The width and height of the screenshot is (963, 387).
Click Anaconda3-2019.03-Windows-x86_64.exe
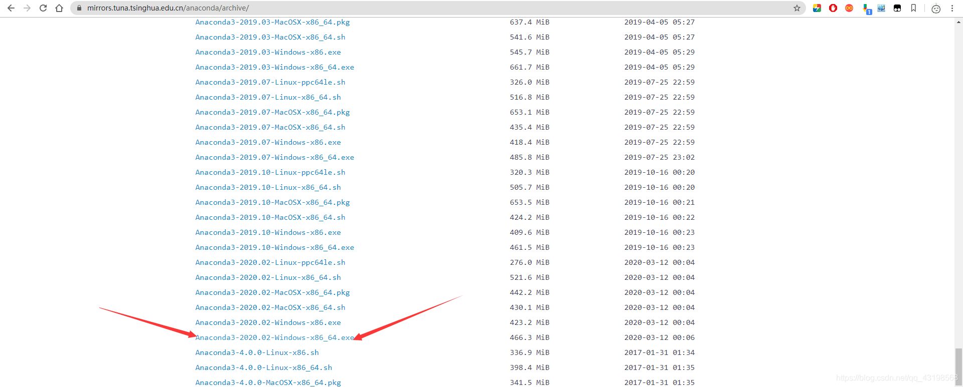[x=274, y=67]
